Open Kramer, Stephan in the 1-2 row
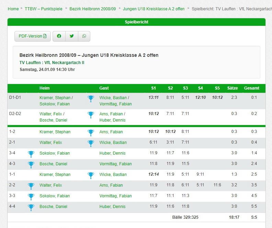Screen dimensions: 272x228 (55, 132)
